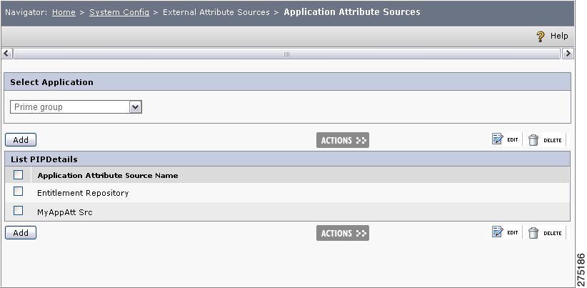The image size is (587, 288).
Task: Check the Entitlement Repository checkbox
Action: pos(18,192)
